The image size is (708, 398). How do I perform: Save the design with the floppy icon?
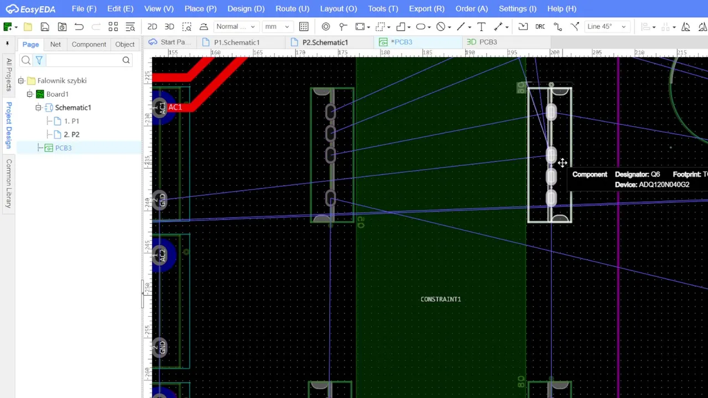[x=45, y=27]
